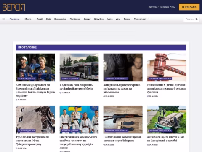Open the Спорт menu item
This screenshot has height=152, width=202.
point(87,19)
